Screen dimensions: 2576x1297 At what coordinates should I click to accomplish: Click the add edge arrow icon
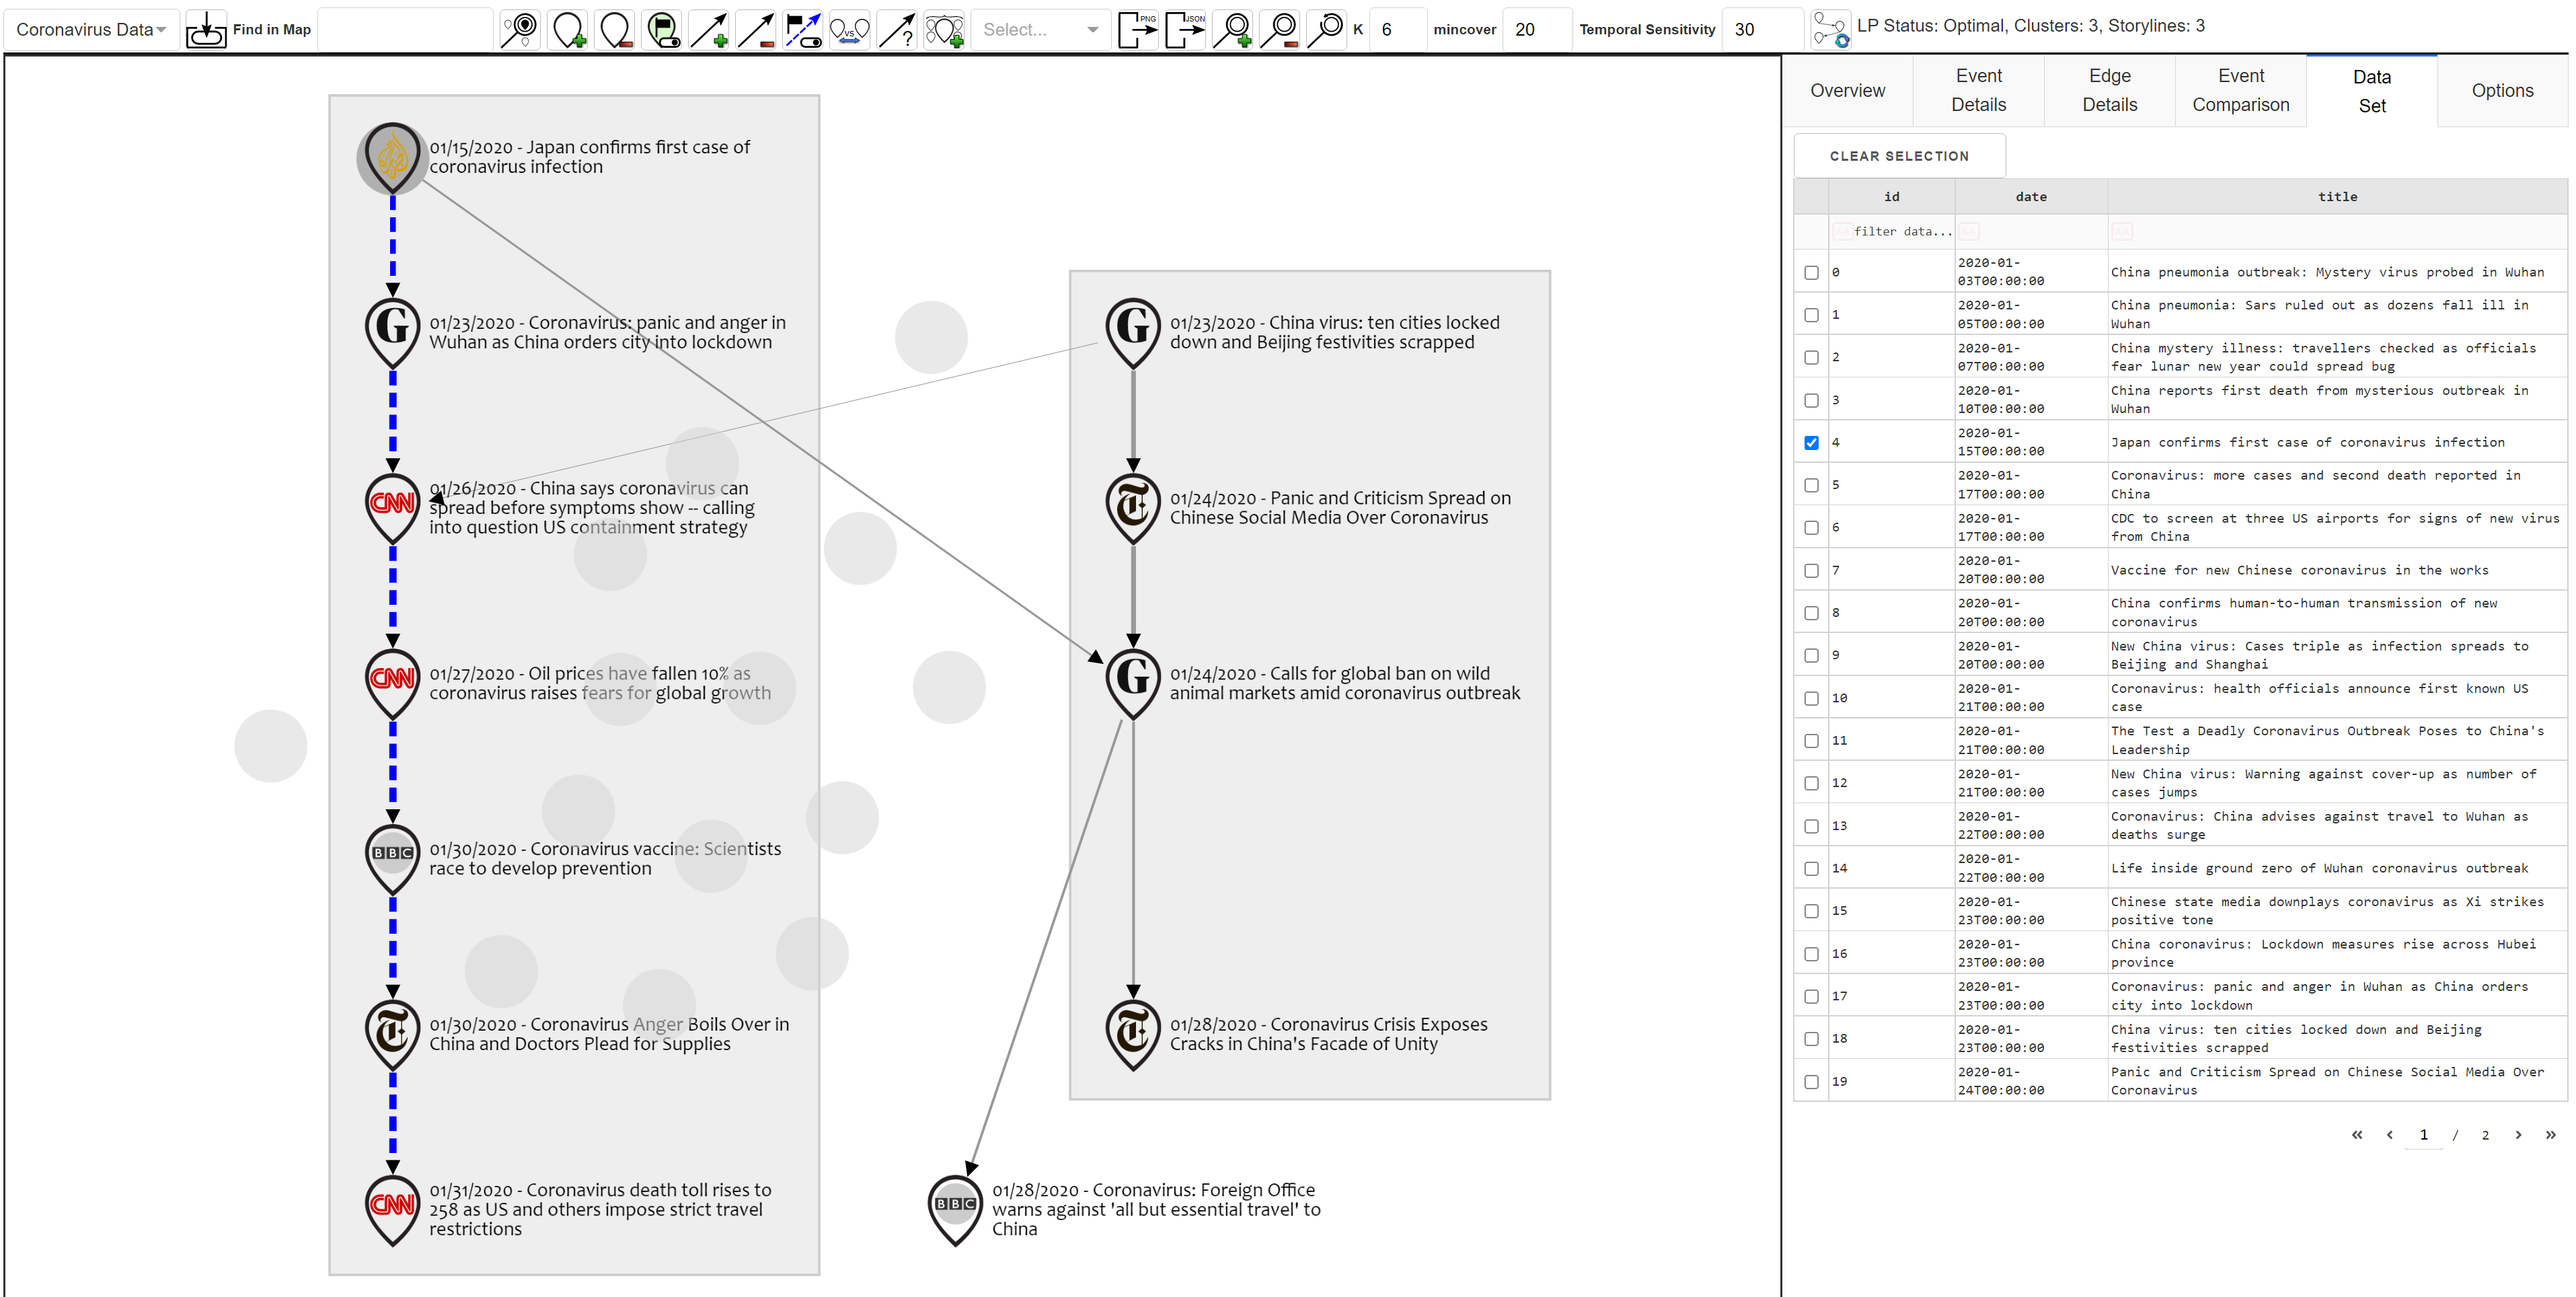coord(709,29)
